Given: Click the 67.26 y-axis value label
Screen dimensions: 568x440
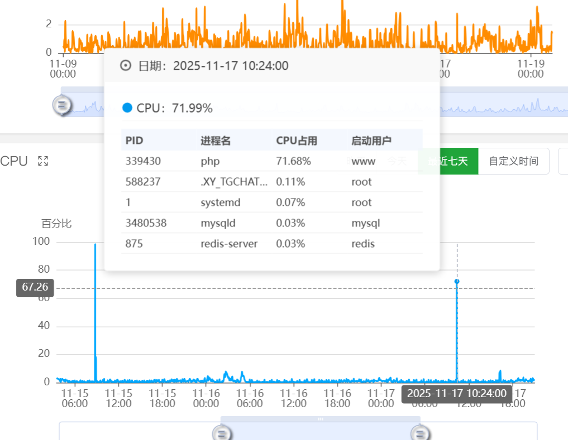Looking at the screenshot, I should pos(35,288).
